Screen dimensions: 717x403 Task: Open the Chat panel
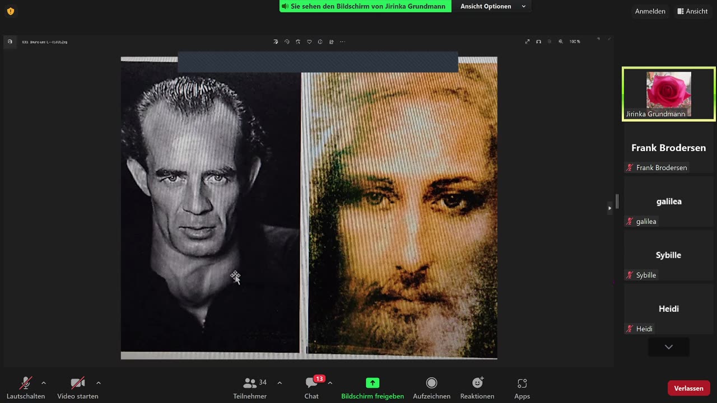311,387
